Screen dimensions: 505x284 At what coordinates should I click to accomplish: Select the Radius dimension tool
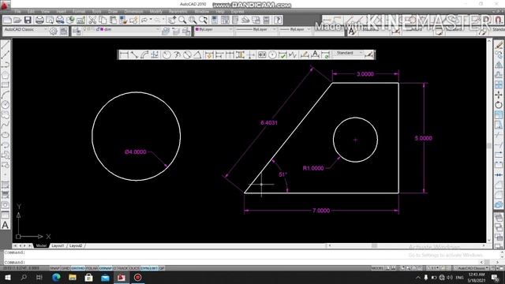[166, 54]
